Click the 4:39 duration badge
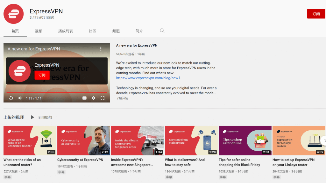This screenshot has height=183, width=326. pos(320,152)
